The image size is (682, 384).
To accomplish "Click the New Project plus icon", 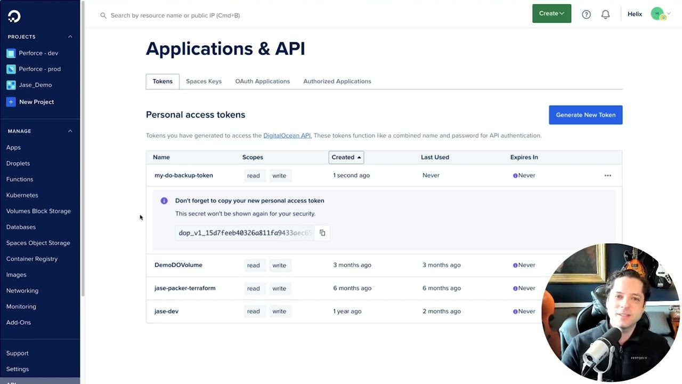I will click(x=11, y=102).
